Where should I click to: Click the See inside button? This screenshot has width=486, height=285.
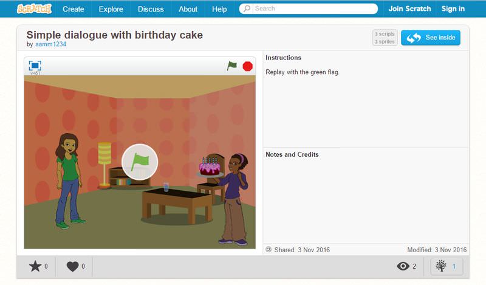pos(431,38)
